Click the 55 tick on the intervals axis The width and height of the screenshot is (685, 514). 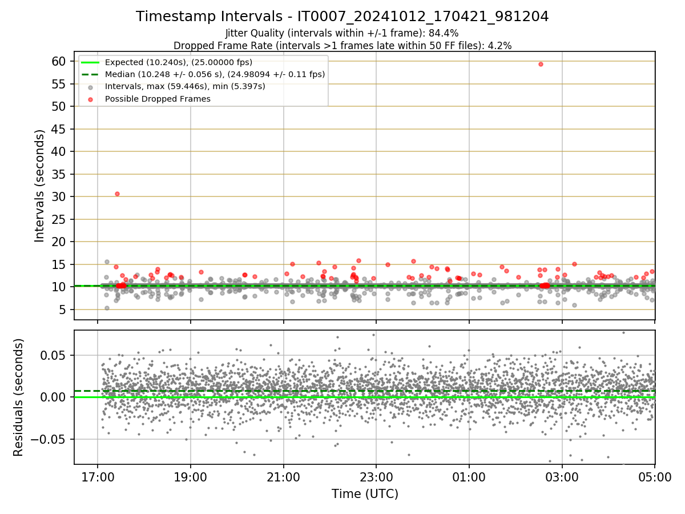point(60,84)
